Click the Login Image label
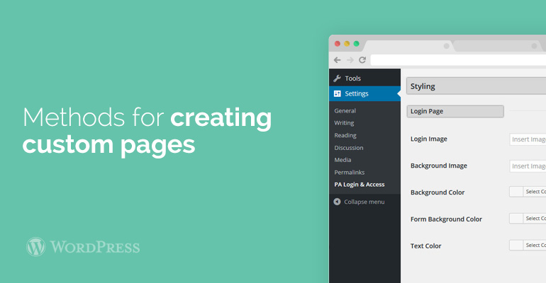Screen dimensions: 546x283 (x=429, y=139)
